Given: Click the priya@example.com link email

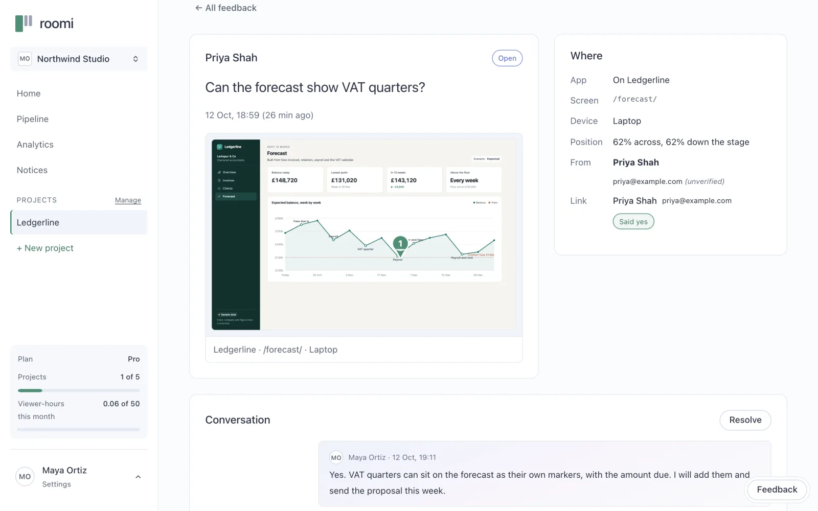Looking at the screenshot, I should [697, 201].
